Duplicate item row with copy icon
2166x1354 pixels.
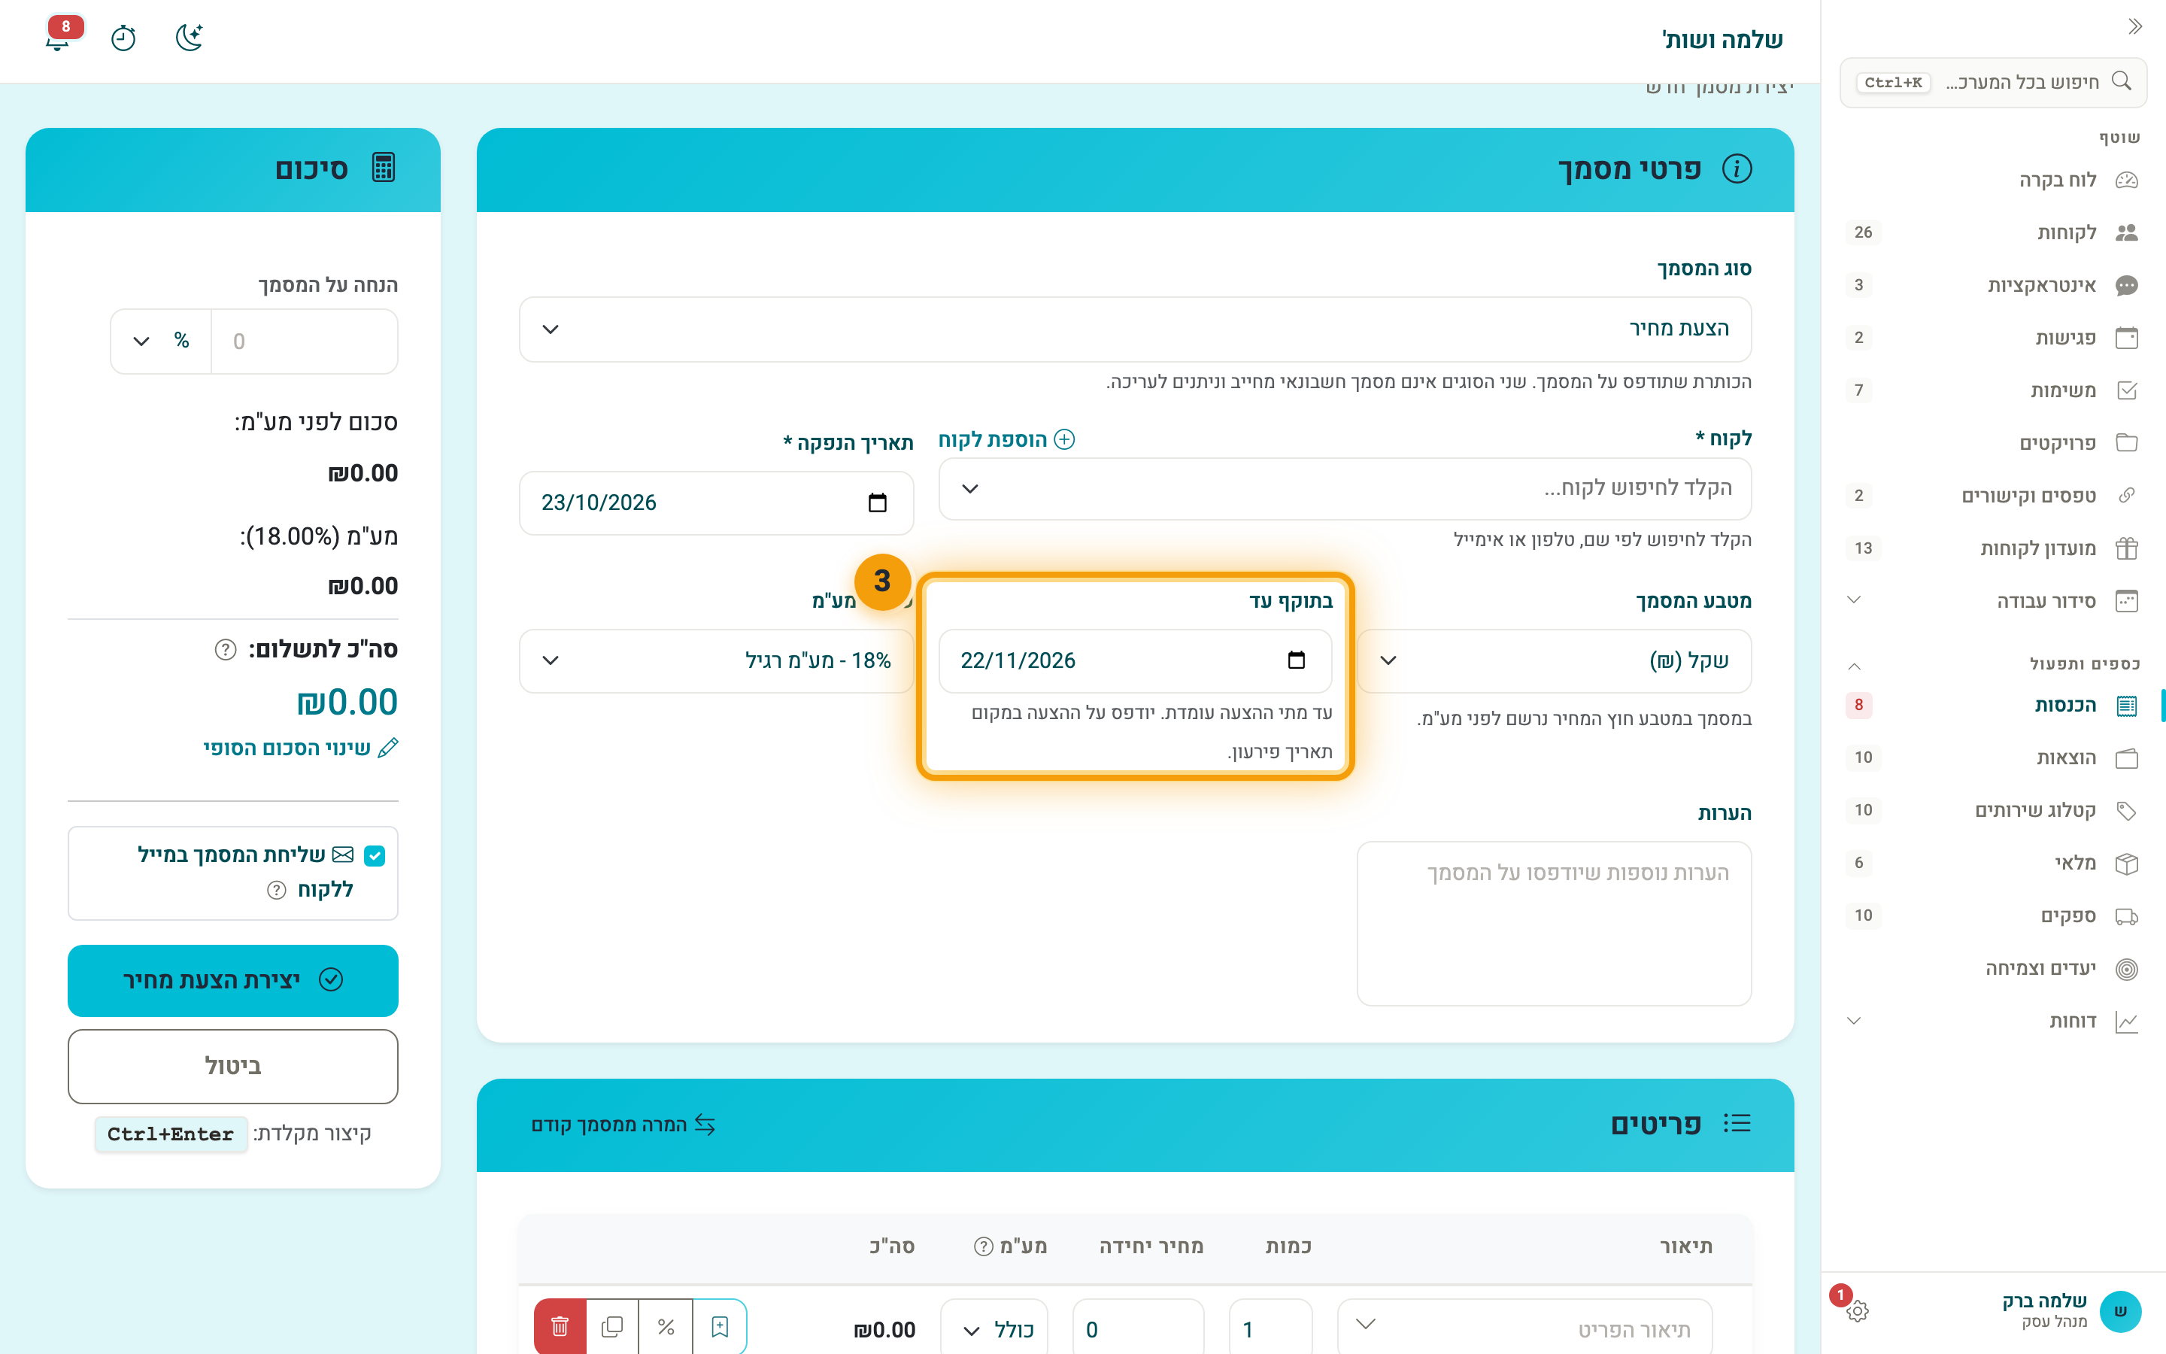(612, 1326)
